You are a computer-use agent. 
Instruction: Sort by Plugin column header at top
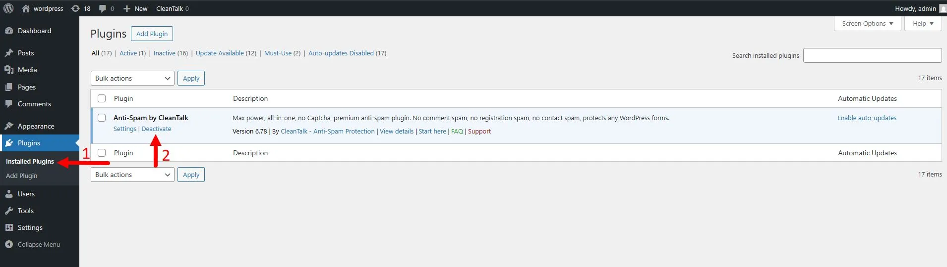123,98
